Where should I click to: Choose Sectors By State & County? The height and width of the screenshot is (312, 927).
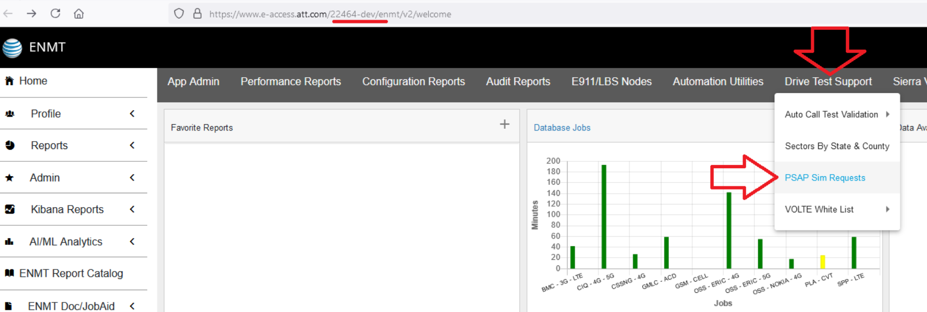[836, 146]
